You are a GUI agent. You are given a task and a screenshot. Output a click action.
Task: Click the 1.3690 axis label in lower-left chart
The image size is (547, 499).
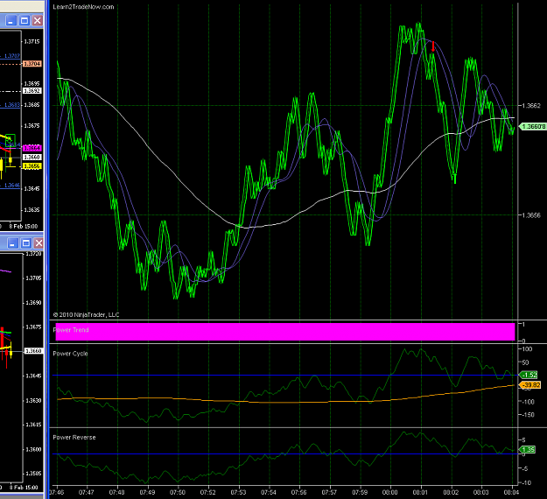click(x=34, y=303)
